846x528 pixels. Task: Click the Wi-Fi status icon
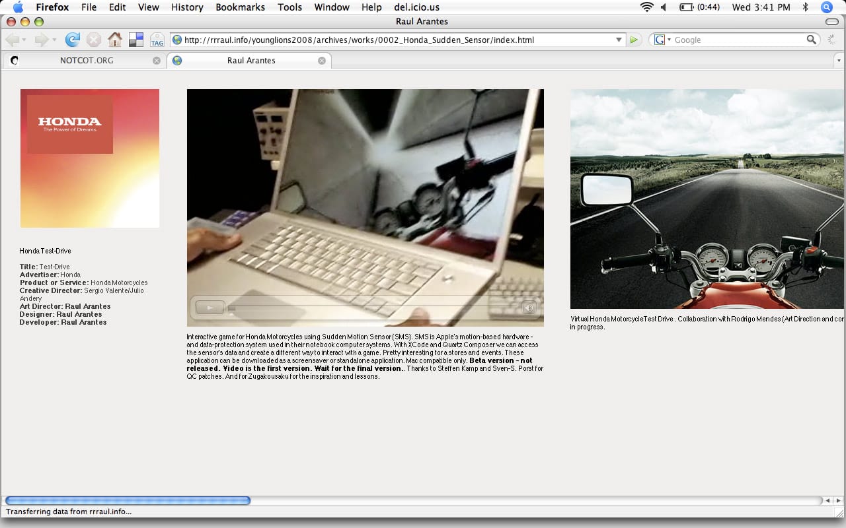(x=646, y=7)
